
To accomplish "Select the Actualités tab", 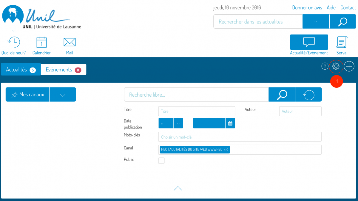I will tap(21, 70).
